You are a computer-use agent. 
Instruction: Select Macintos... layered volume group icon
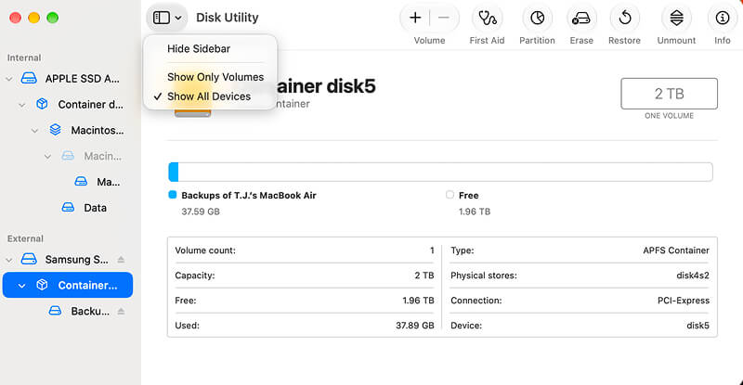(x=55, y=129)
